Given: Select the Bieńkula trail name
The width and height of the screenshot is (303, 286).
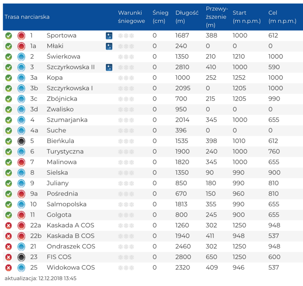Looking at the screenshot, I should coord(60,141).
